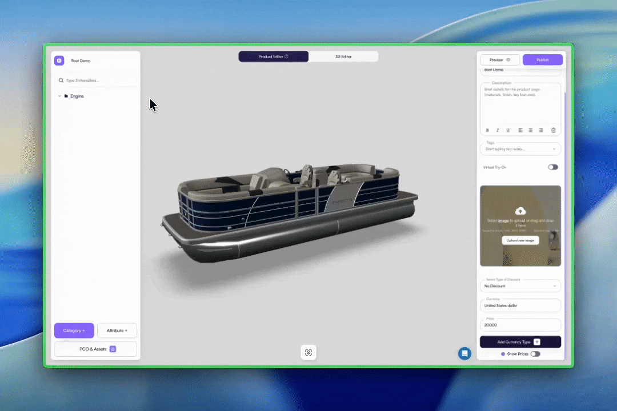Viewport: 617px width, 411px height.
Task: Align description text to center
Action: 531,130
